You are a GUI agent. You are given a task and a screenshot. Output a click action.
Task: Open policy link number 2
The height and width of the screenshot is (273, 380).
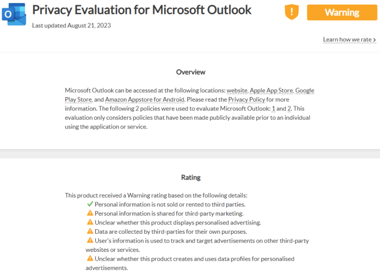[289, 109]
